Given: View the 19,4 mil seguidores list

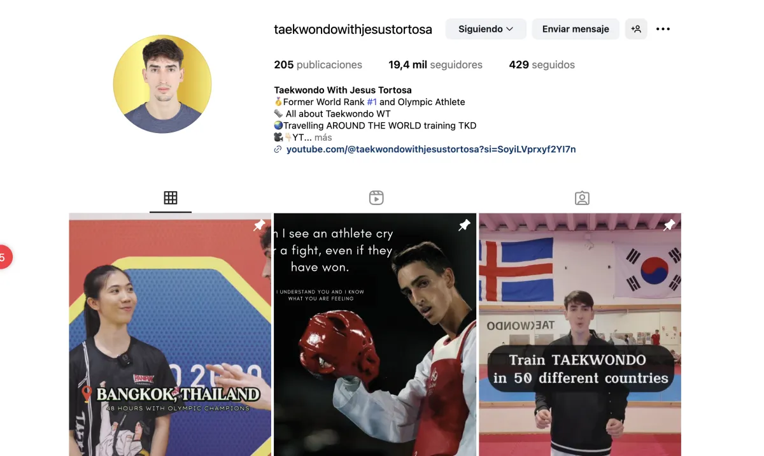Looking at the screenshot, I should point(435,64).
